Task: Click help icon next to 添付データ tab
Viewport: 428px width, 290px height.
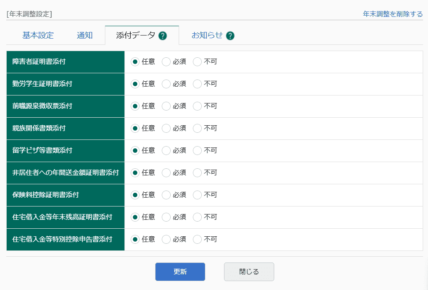Action: pyautogui.click(x=163, y=36)
